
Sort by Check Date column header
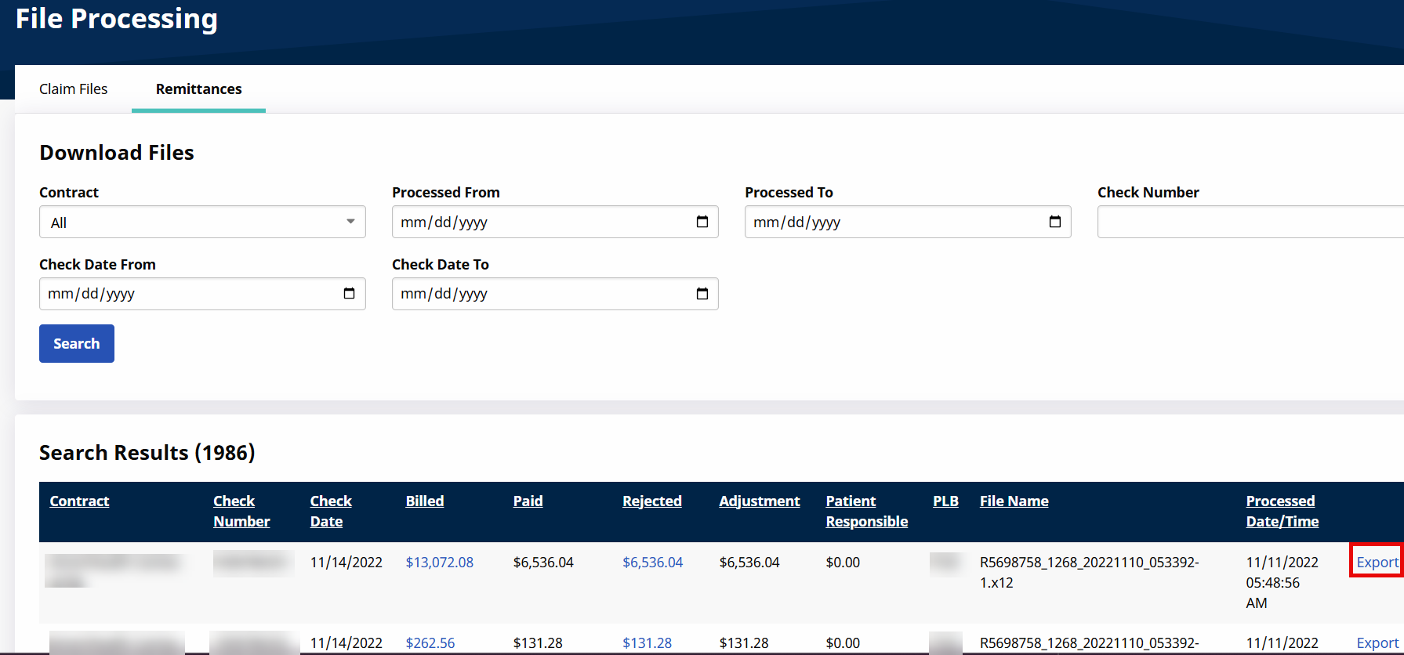[330, 511]
